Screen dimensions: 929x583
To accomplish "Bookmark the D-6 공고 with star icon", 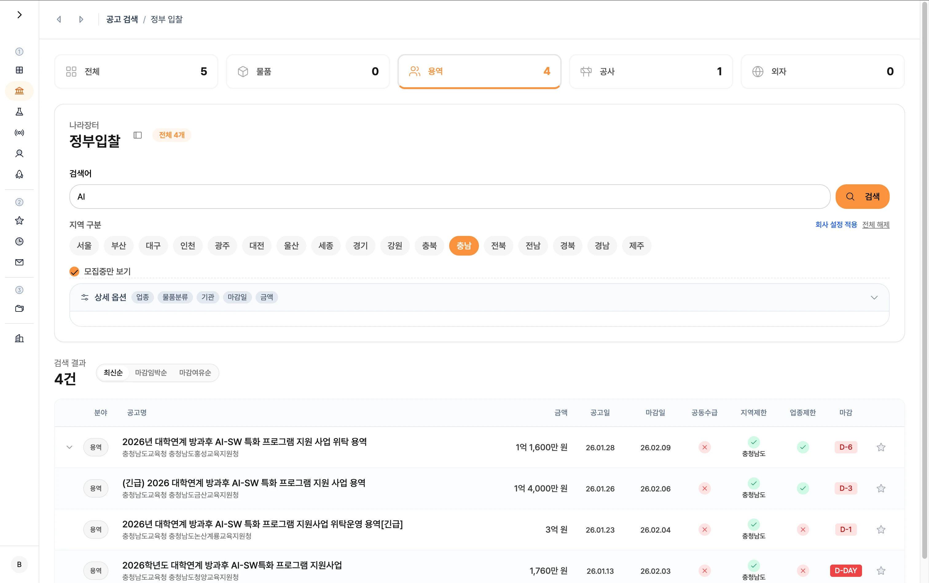I will [x=881, y=447].
